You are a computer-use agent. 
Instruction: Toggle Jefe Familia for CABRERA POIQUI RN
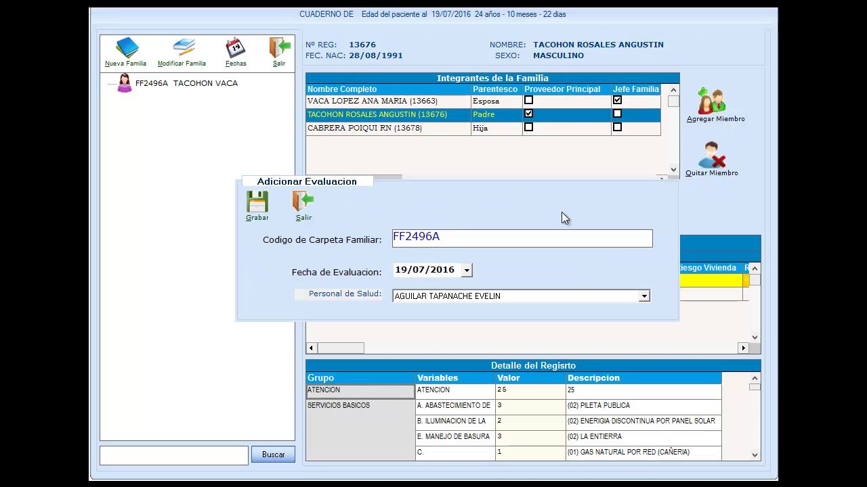(x=617, y=127)
